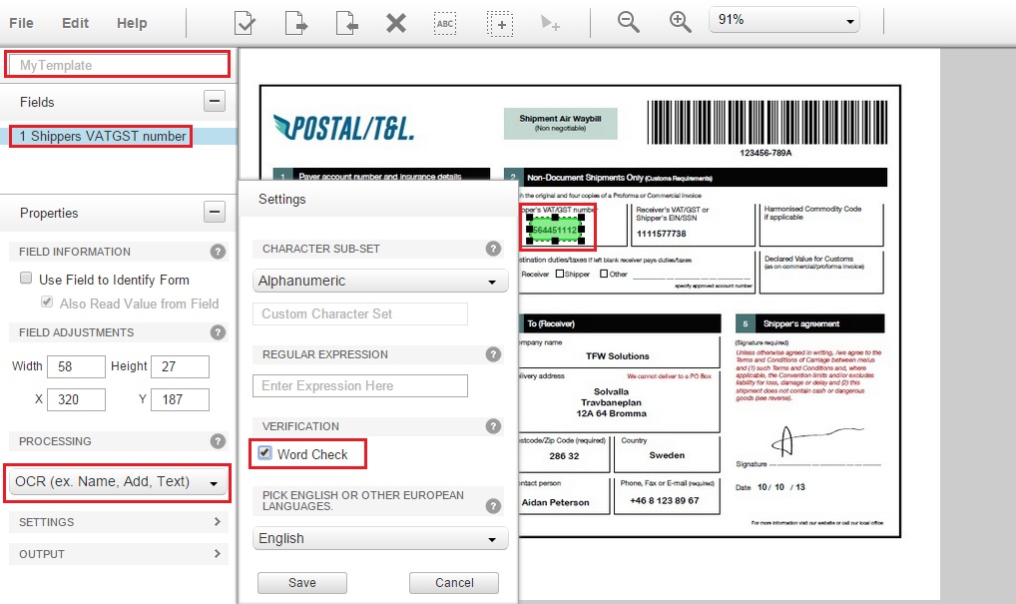Zoom in with the plus magnifier
1016x604 pixels.
click(680, 22)
